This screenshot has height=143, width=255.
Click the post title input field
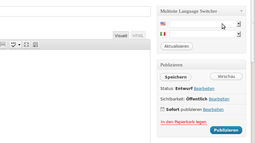[x=75, y=11]
